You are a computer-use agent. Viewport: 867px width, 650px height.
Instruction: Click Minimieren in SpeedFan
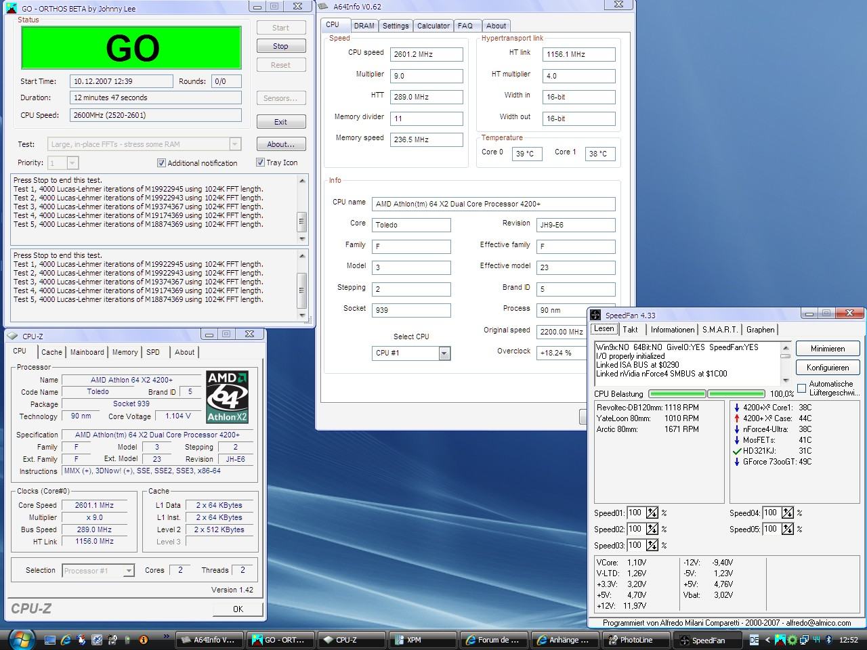(x=828, y=349)
